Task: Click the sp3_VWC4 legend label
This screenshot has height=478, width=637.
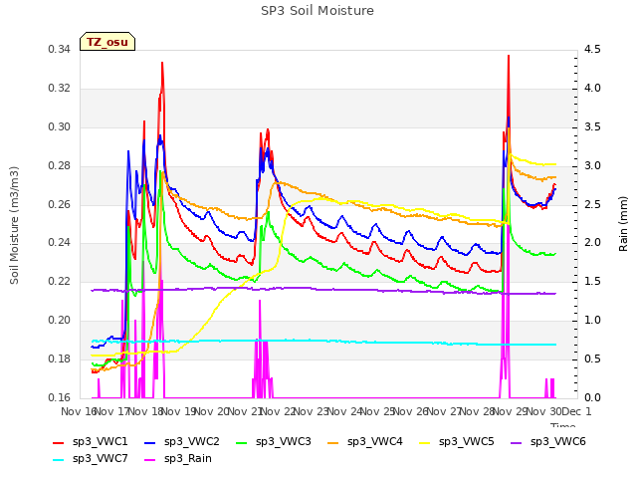Action: point(375,441)
